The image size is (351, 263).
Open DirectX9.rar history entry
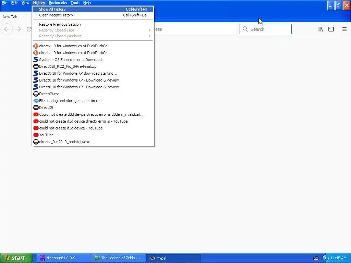point(93,94)
